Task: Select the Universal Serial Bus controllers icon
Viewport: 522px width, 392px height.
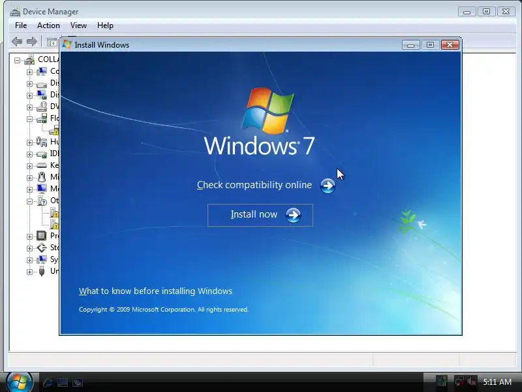Action: [x=42, y=271]
